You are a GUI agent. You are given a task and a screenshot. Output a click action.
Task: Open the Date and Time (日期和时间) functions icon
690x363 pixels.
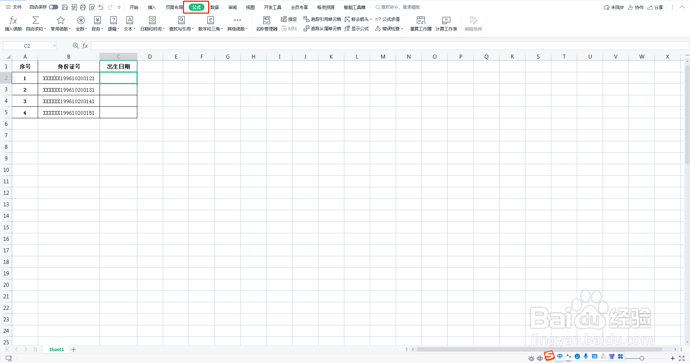[152, 20]
